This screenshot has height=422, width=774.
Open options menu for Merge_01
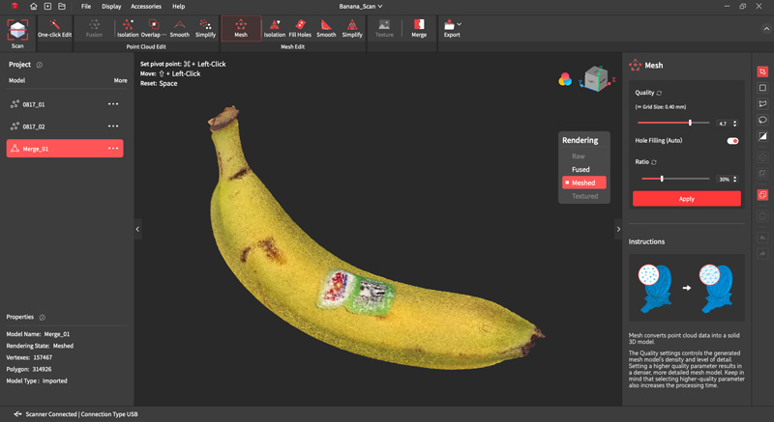(113, 148)
